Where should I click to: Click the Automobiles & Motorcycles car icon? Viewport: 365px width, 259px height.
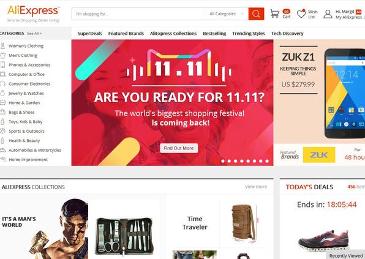[2, 150]
